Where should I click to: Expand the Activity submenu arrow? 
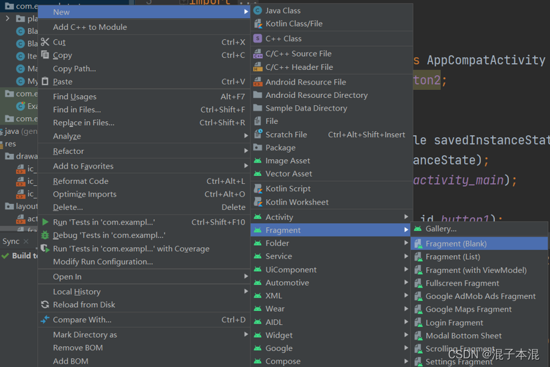406,217
